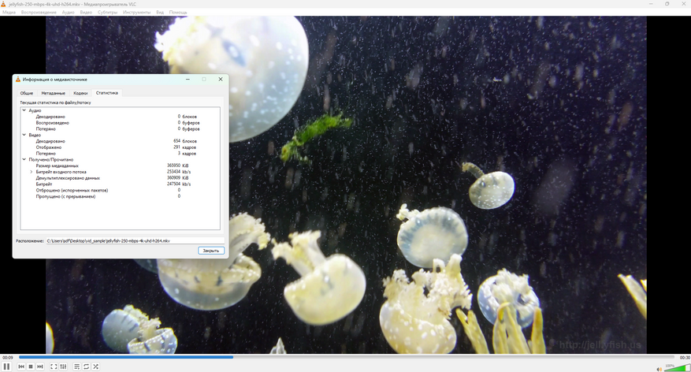This screenshot has width=691, height=372.
Task: Pause playback with the pause button
Action: (6, 366)
